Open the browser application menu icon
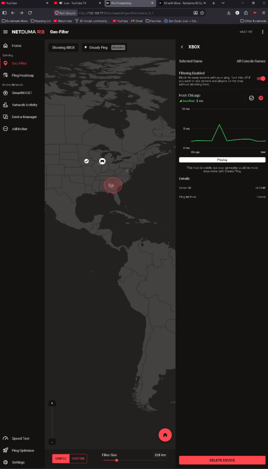Image resolution: width=268 pixels, height=469 pixels. click(x=263, y=13)
